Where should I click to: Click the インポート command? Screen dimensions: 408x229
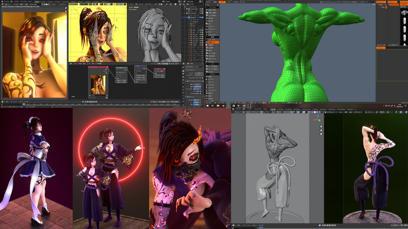tap(212, 88)
